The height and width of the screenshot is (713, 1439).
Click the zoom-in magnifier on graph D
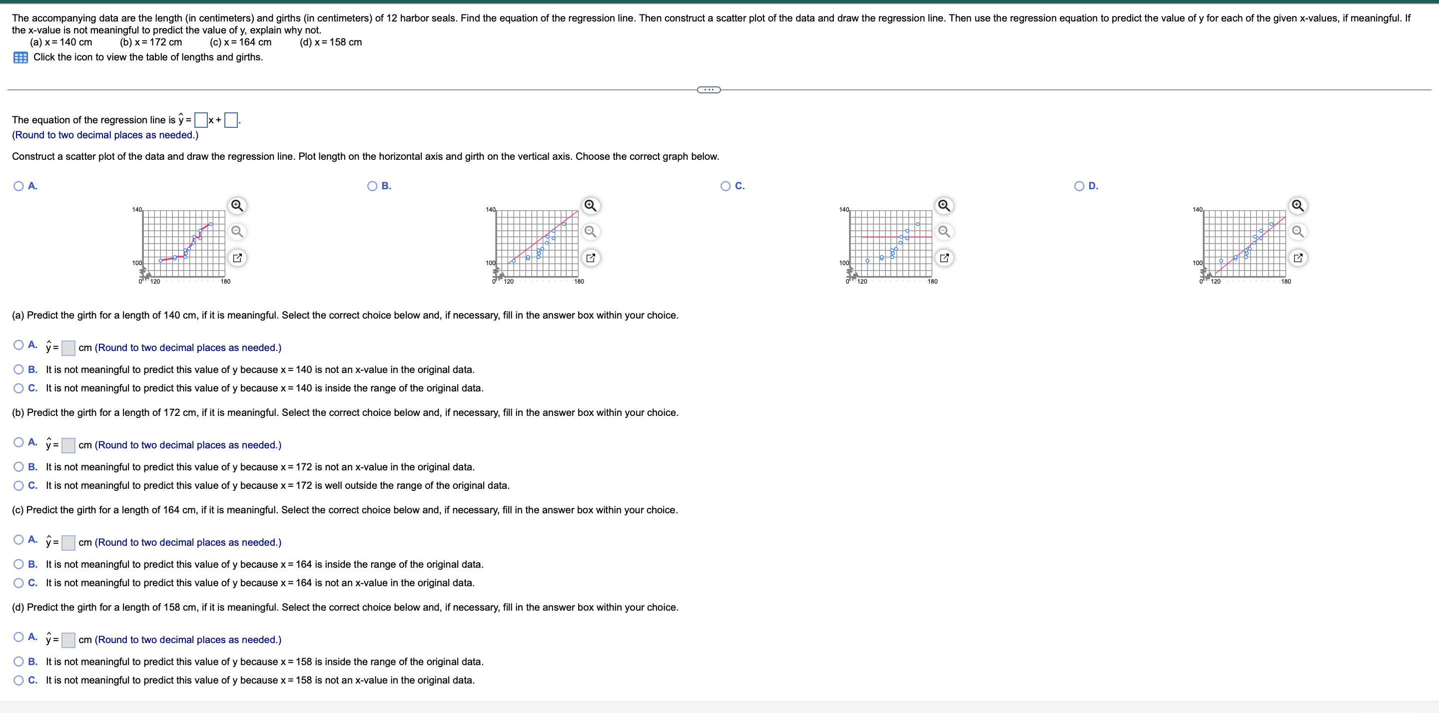pyautogui.click(x=1298, y=206)
